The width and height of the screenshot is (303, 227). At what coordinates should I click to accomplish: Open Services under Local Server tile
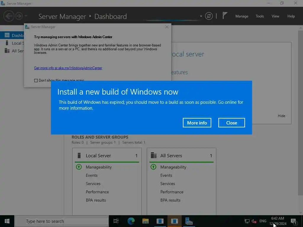point(93,184)
